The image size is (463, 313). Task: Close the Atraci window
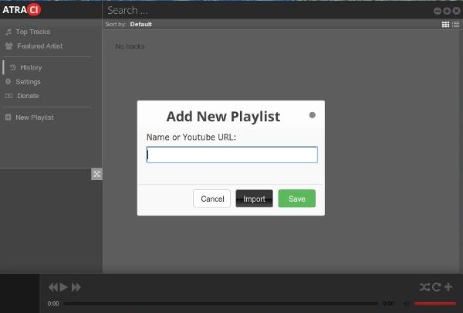point(456,11)
